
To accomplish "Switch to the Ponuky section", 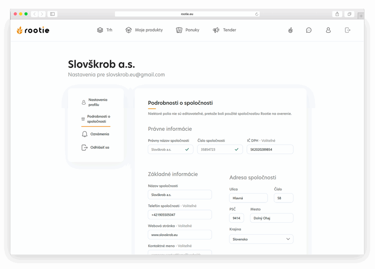I will click(187, 30).
